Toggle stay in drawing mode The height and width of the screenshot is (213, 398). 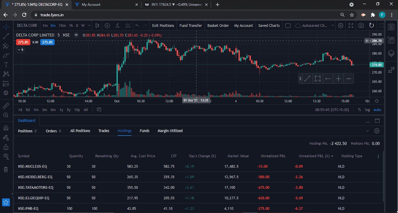click(6, 138)
